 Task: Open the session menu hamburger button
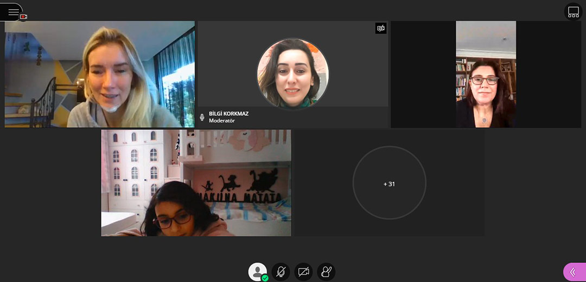(x=12, y=11)
